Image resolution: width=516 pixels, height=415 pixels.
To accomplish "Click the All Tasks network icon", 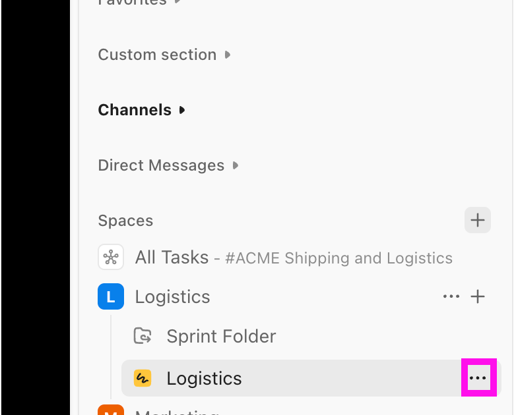I will tap(111, 258).
